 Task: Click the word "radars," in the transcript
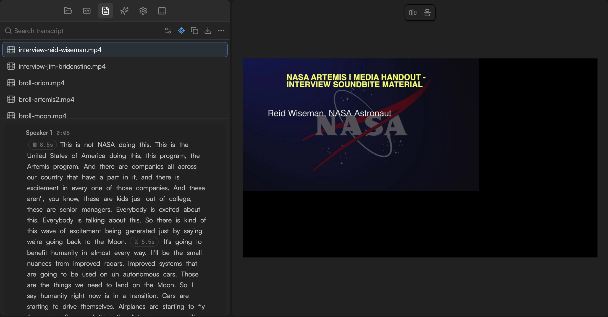point(114,264)
